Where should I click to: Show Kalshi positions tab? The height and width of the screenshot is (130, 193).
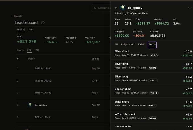[142, 44]
